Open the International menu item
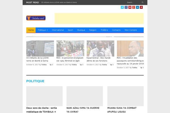This screenshot has height=113, width=170. (x=58, y=30)
